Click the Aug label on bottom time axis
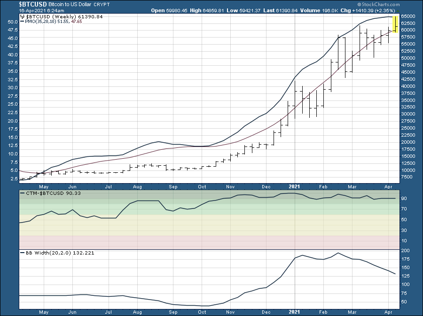Screen dimensions: 423x316 pos(138,312)
